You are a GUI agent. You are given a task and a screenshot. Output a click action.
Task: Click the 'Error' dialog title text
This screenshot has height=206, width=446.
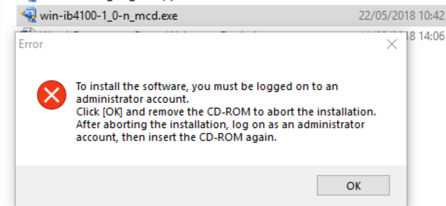coord(31,45)
